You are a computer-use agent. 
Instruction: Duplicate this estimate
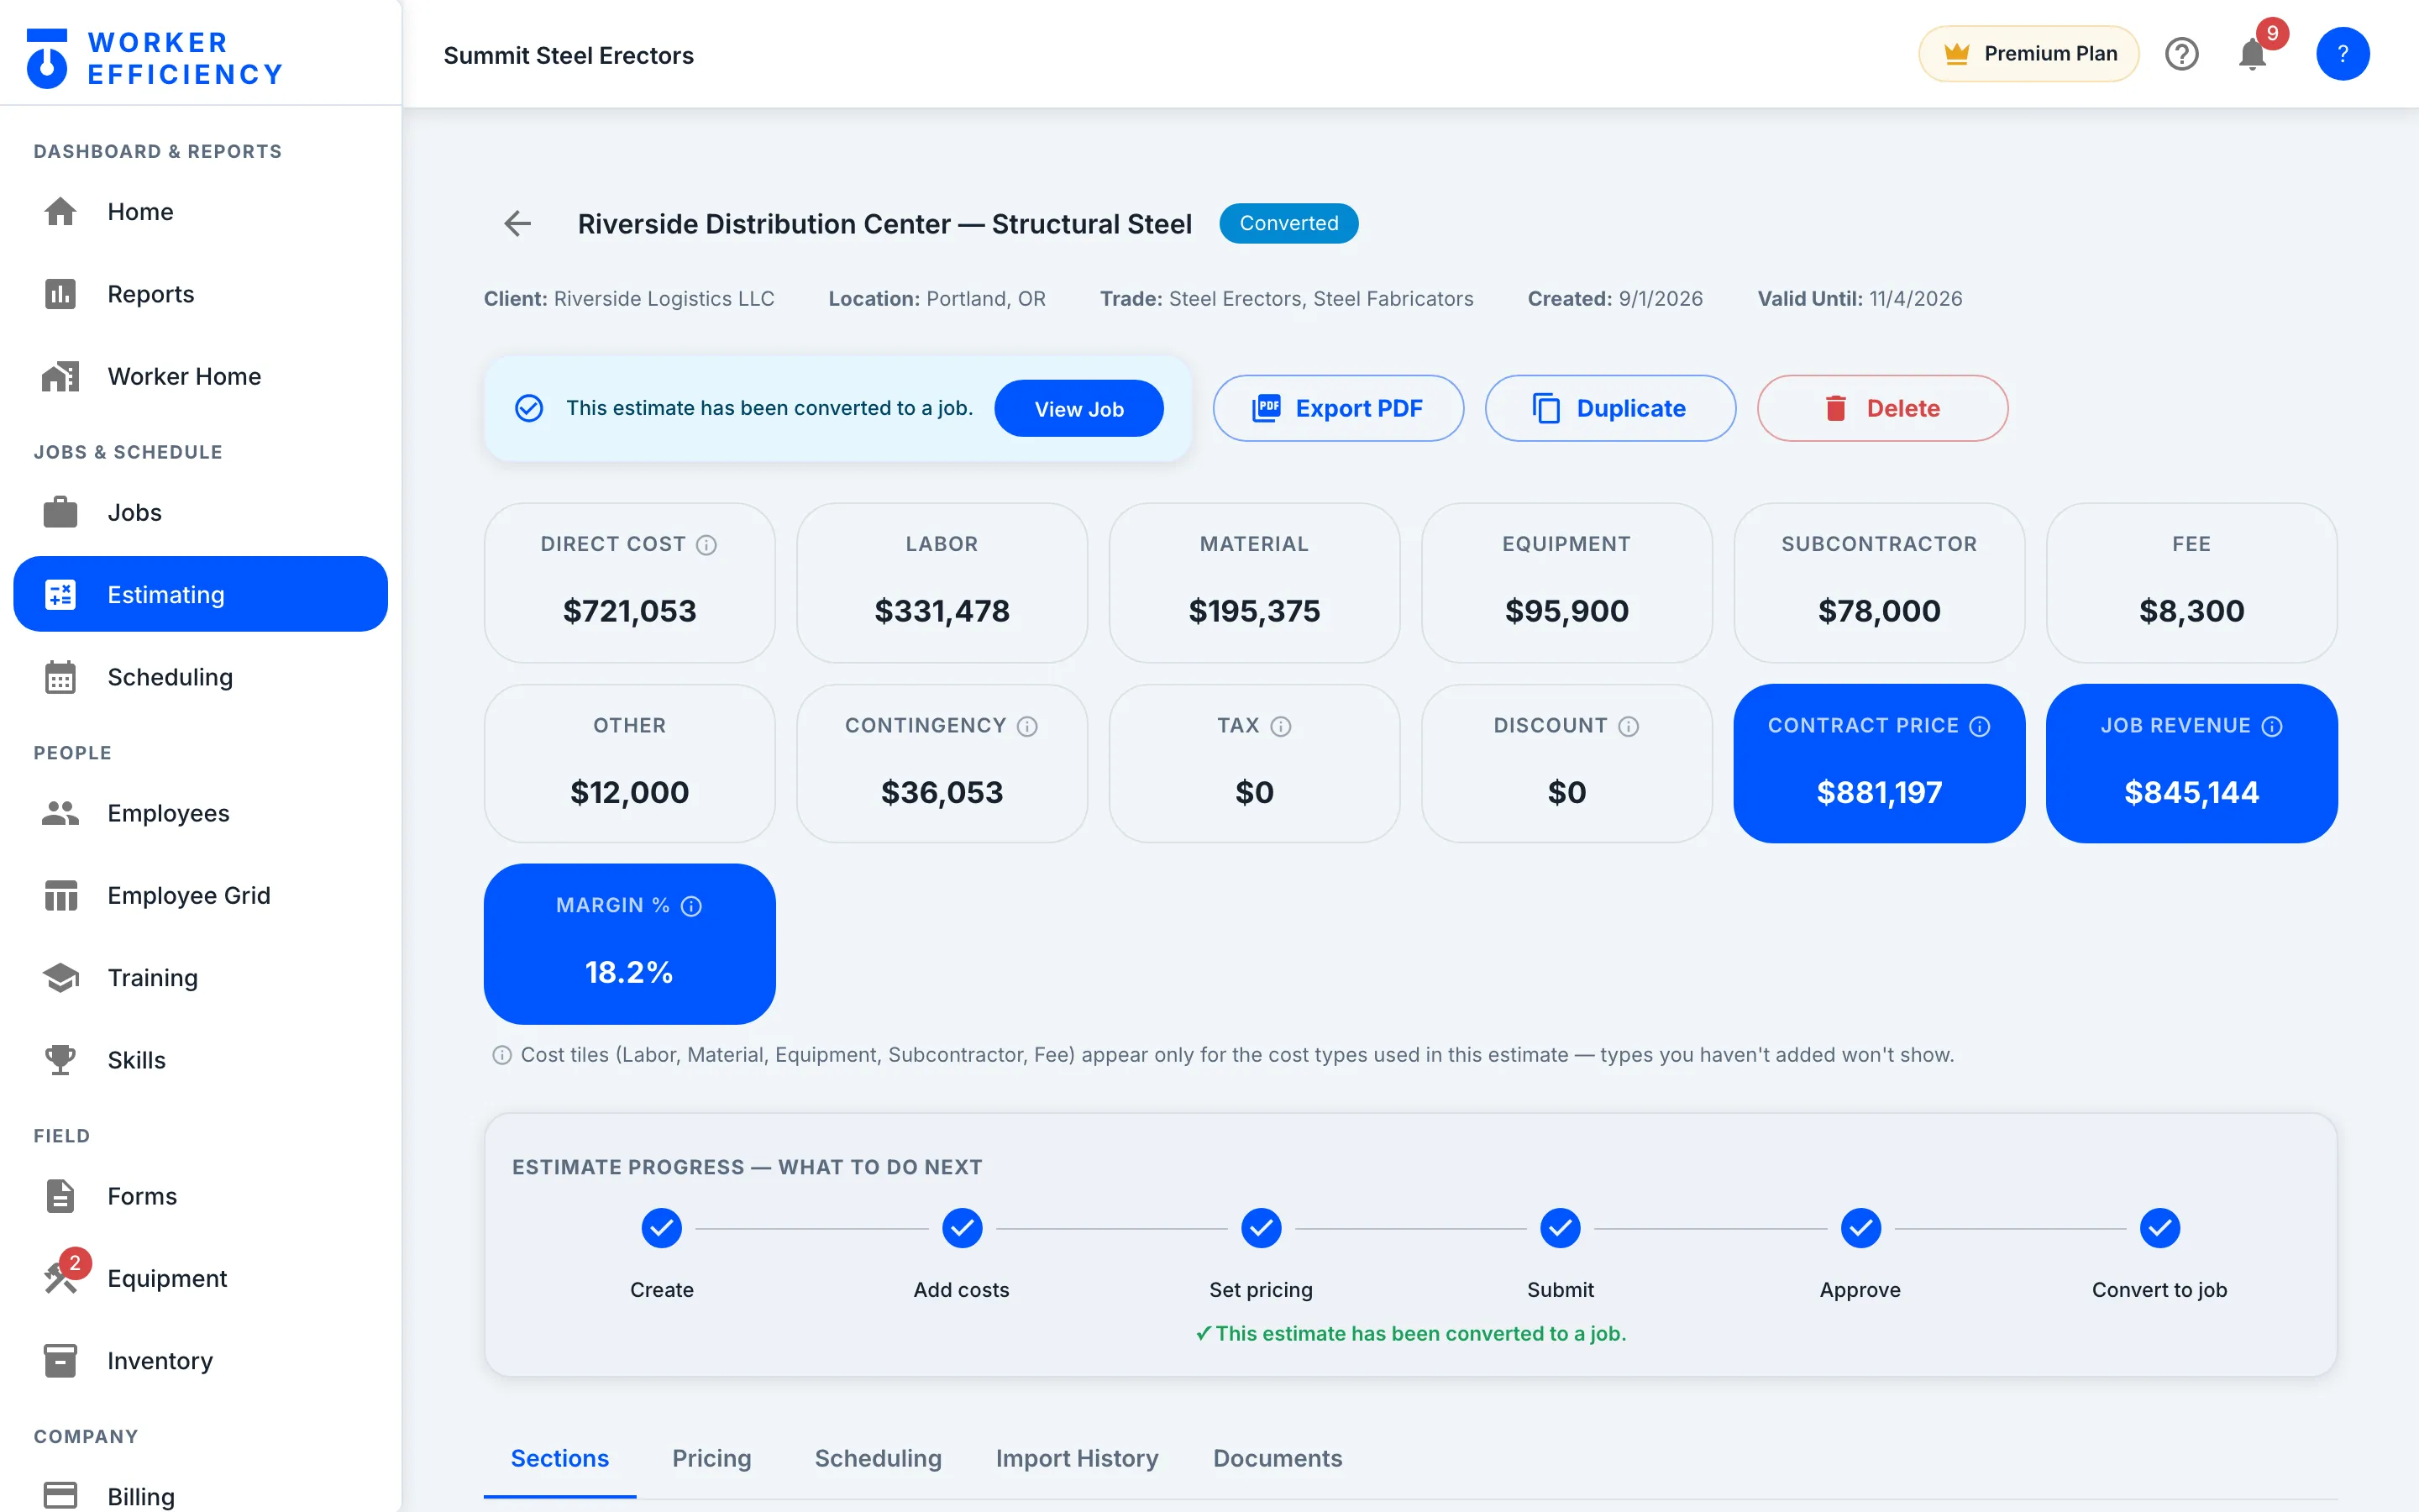click(x=1610, y=408)
